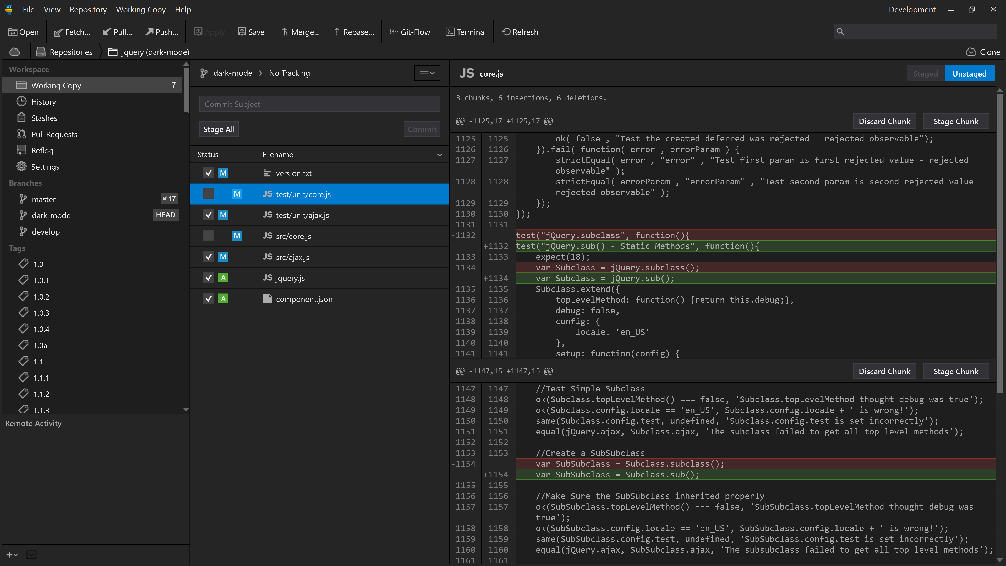Image resolution: width=1006 pixels, height=566 pixels.
Task: Stage test/unit/core.js with its checkbox
Action: point(209,194)
